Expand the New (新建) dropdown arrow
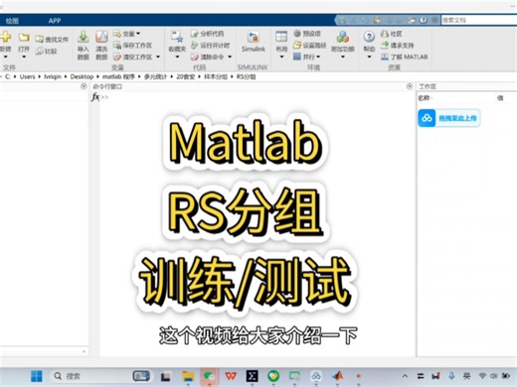This screenshot has width=517, height=387. [x=5, y=57]
